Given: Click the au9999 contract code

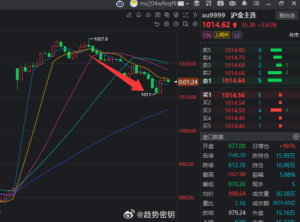Looking at the screenshot, I should click(x=213, y=15).
